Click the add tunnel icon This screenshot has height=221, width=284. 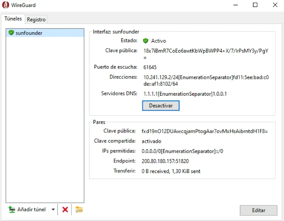click(12, 210)
